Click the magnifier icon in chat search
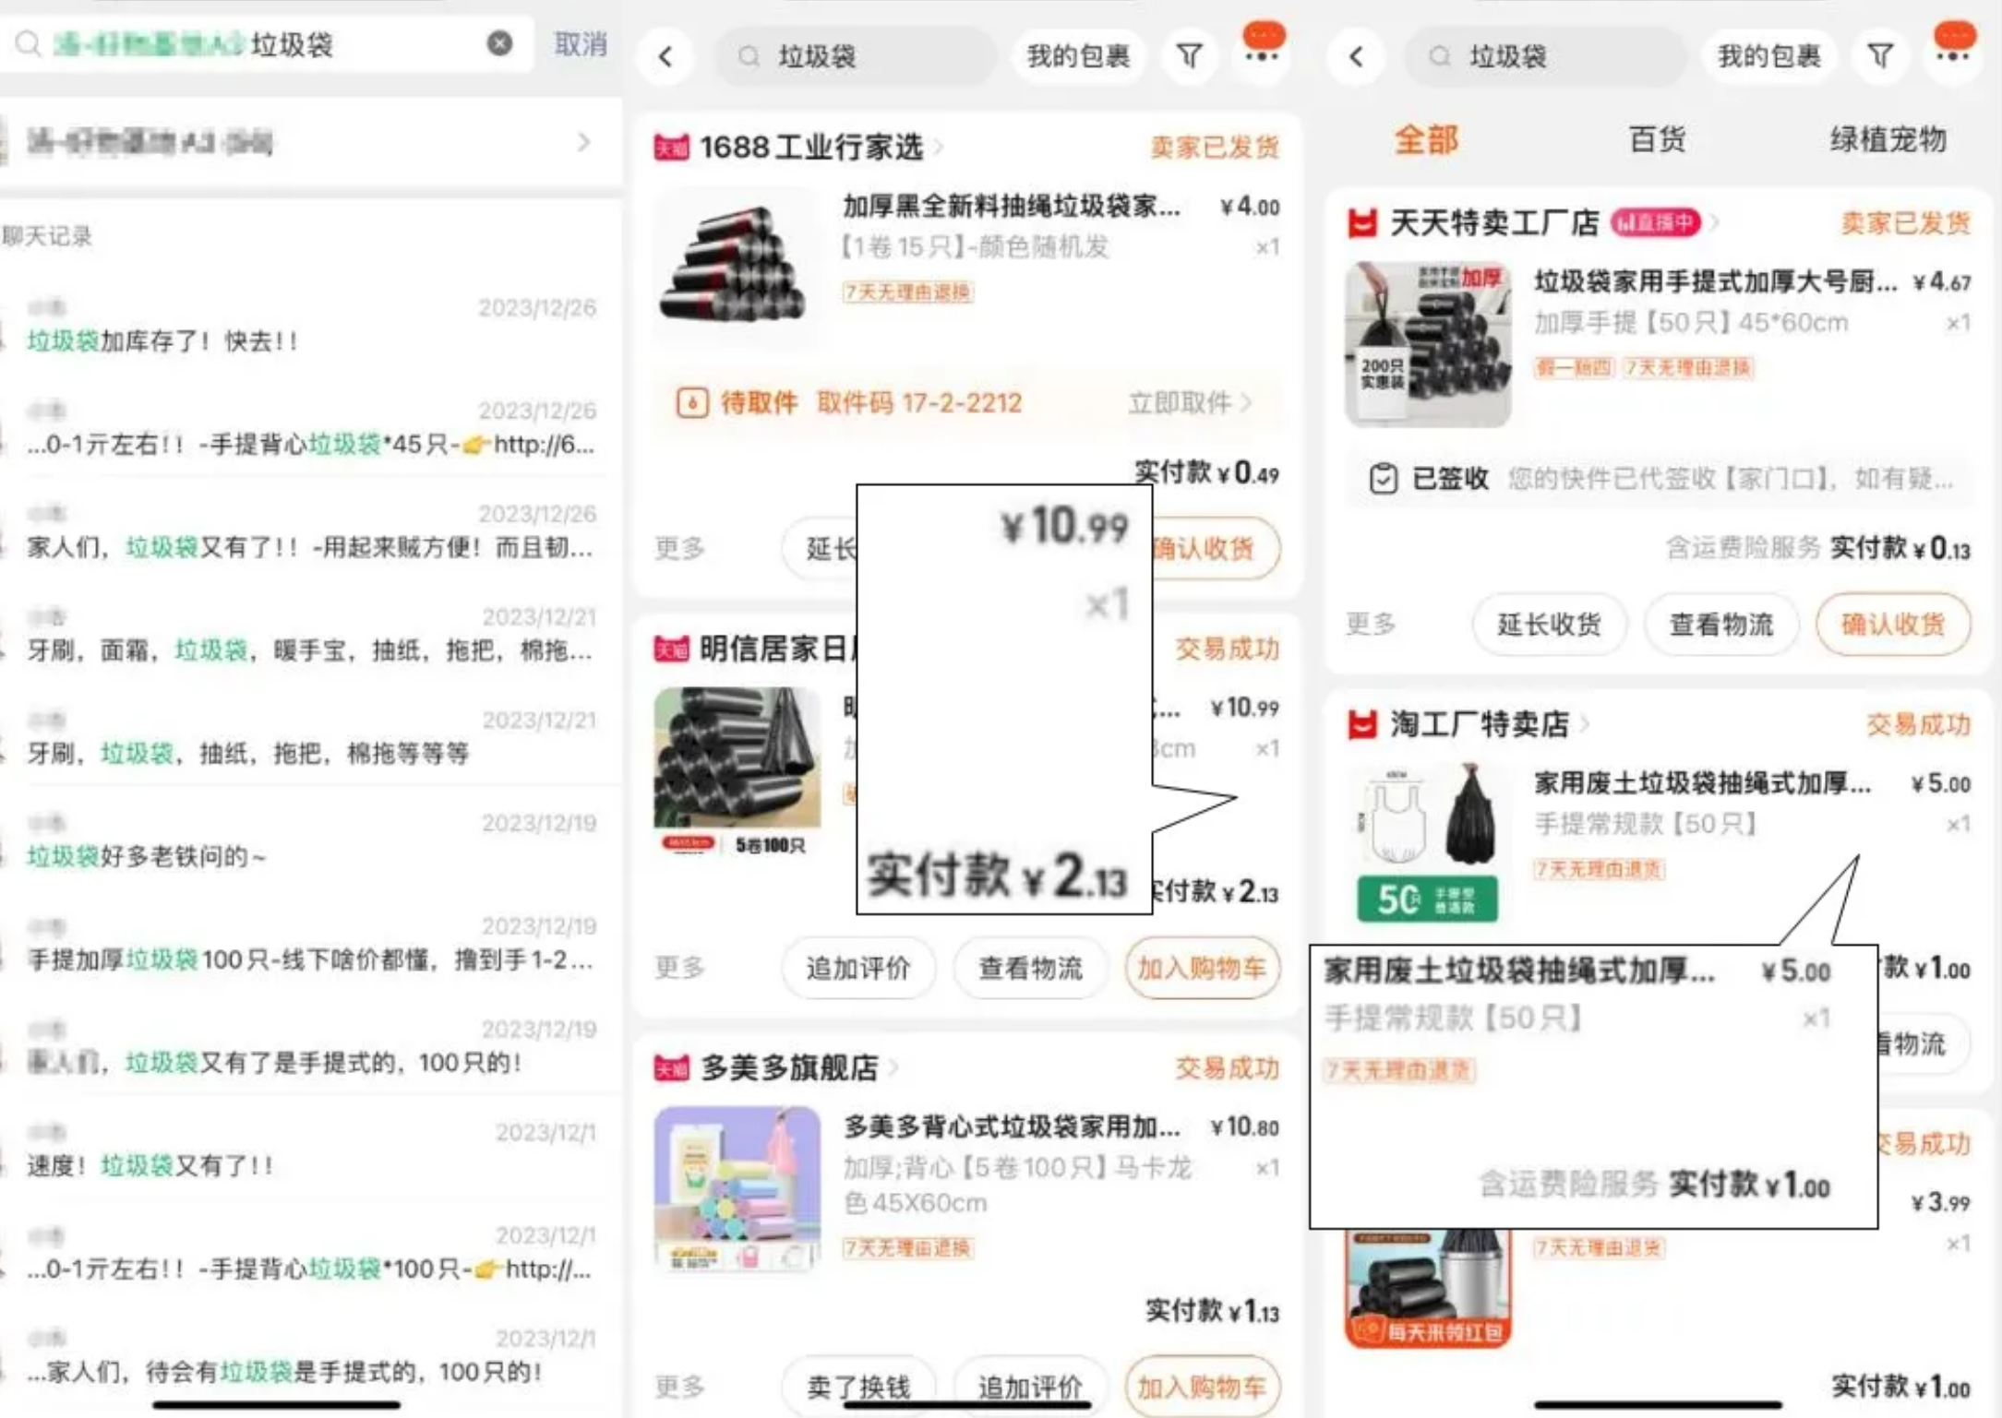 click(x=29, y=43)
